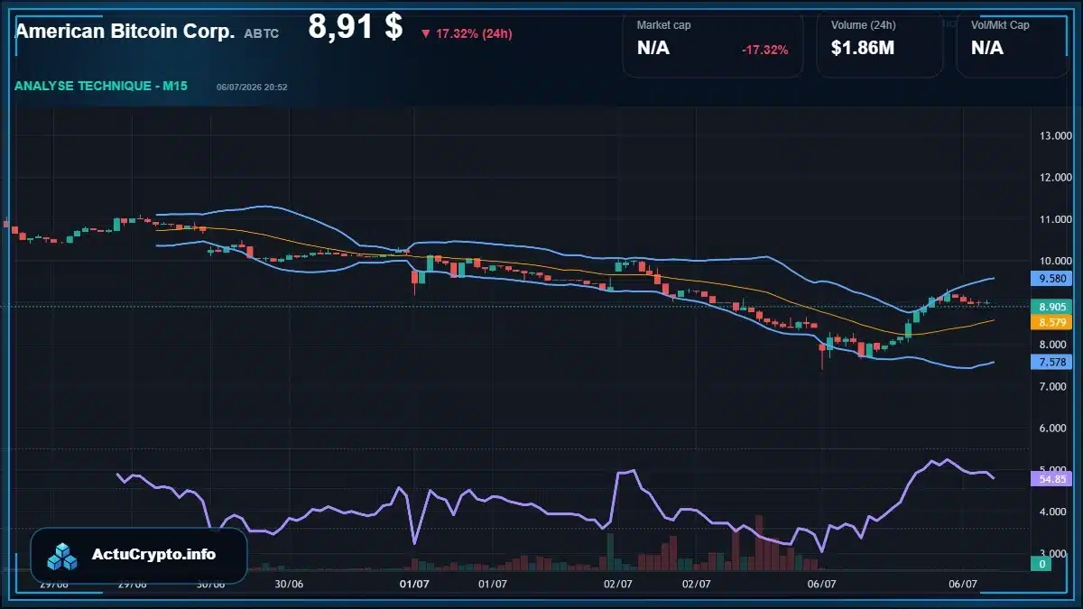
Task: Click the green 0 volume tag
Action: pyautogui.click(x=1041, y=564)
